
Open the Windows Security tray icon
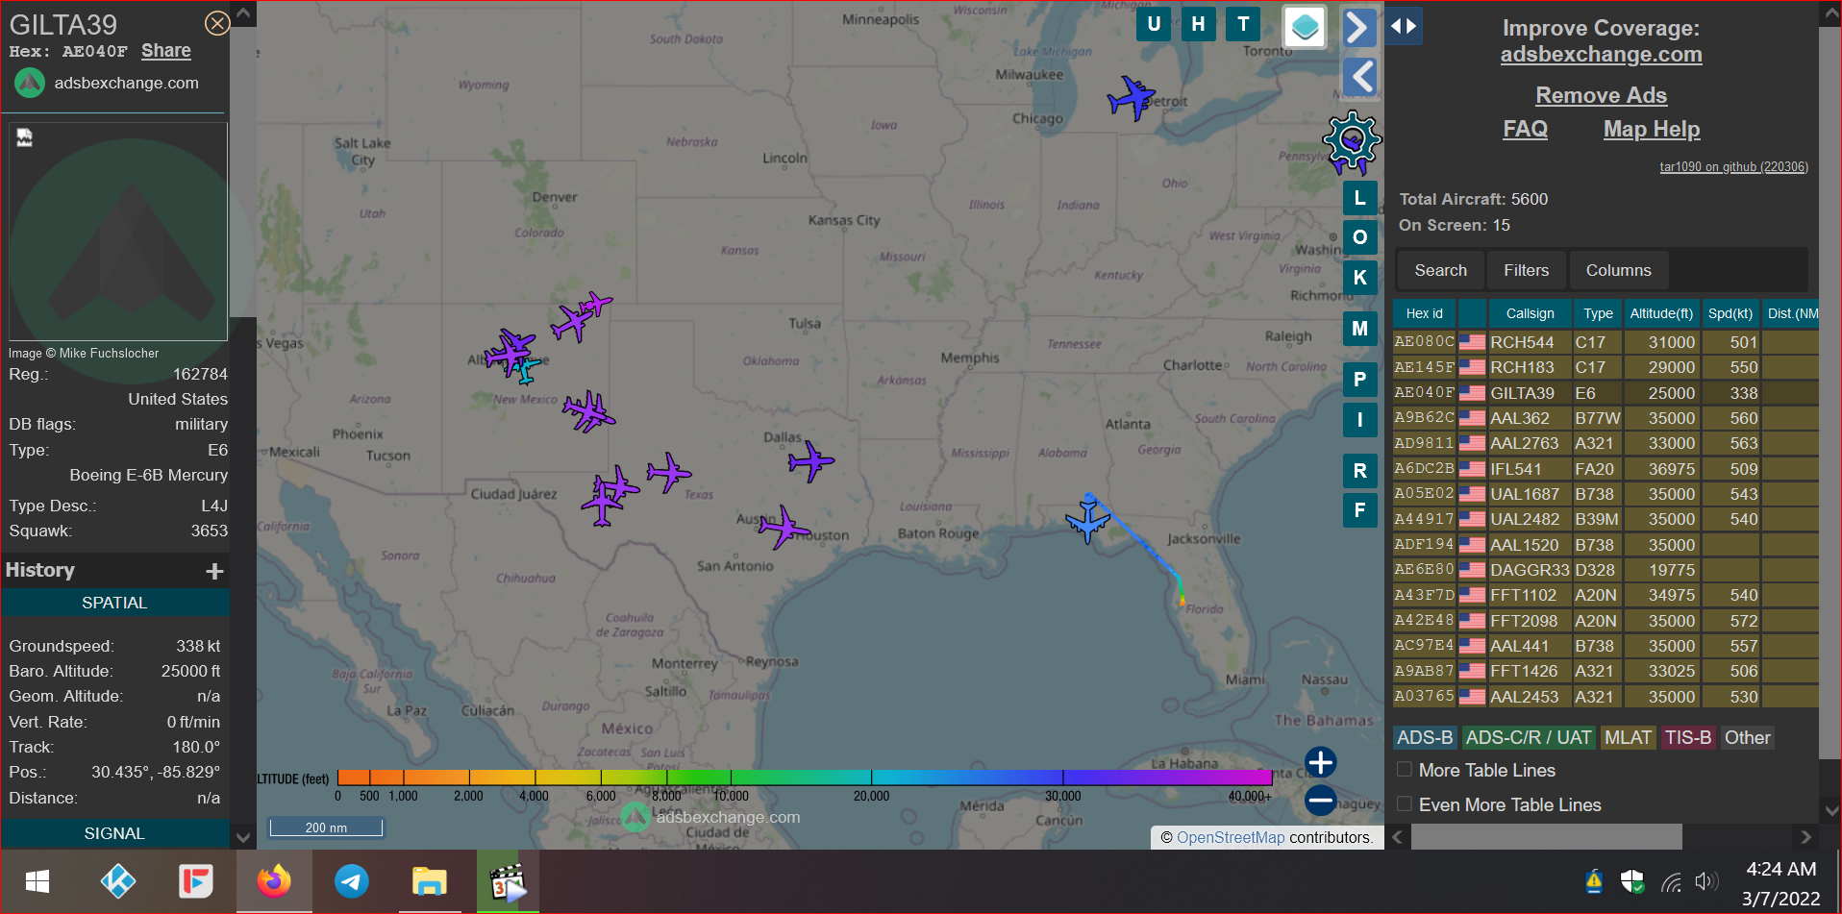pyautogui.click(x=1632, y=882)
